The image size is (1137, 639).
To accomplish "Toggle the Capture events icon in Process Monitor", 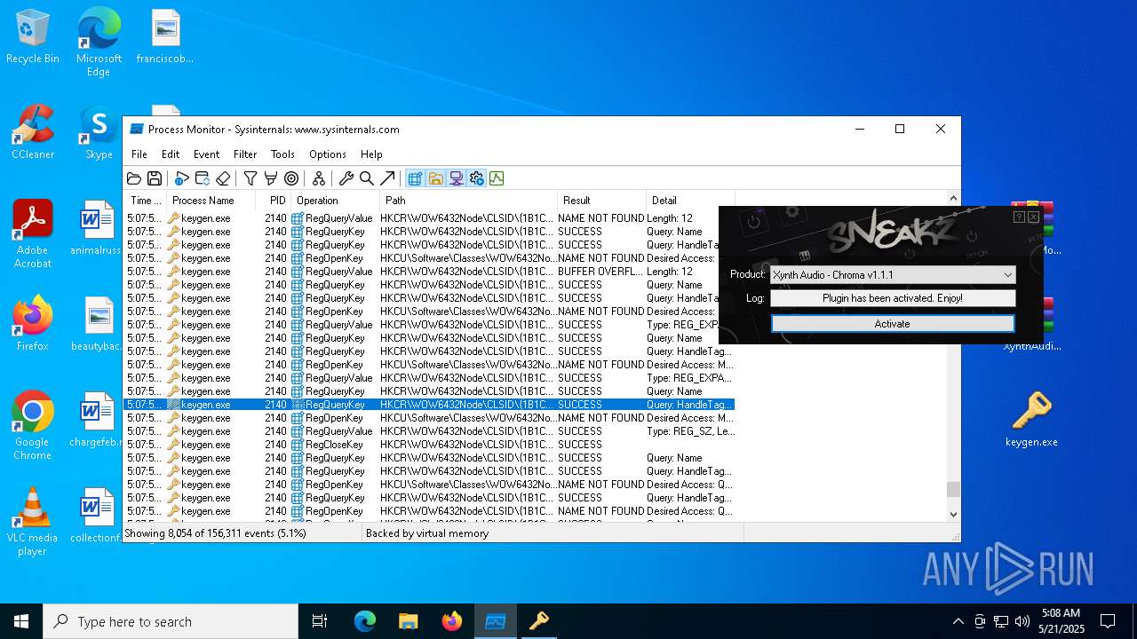I will click(x=182, y=178).
